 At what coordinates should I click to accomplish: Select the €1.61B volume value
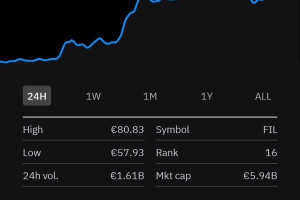127,176
